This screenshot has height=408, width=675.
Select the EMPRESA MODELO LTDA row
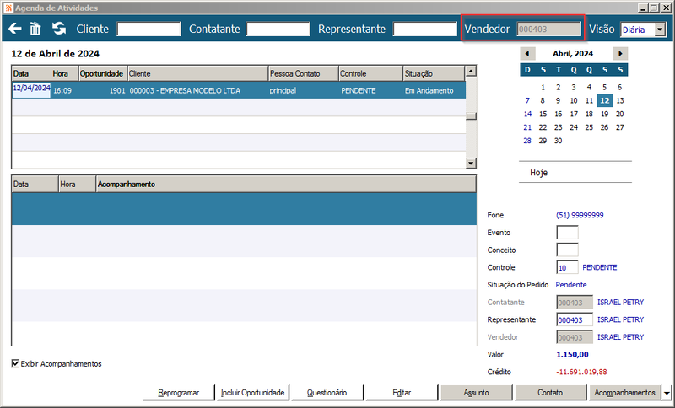pyautogui.click(x=239, y=90)
